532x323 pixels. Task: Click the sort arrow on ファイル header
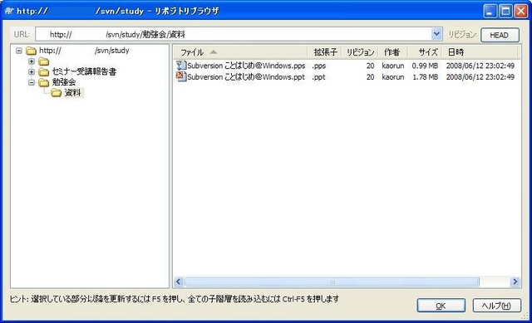213,51
